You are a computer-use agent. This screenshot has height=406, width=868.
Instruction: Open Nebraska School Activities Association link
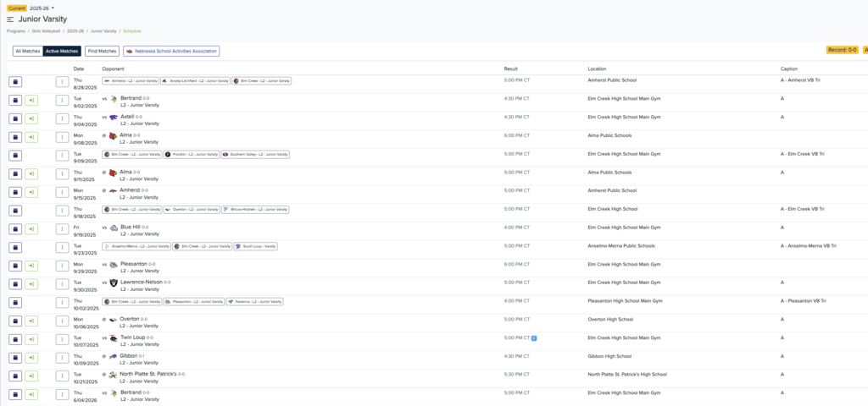coord(171,51)
